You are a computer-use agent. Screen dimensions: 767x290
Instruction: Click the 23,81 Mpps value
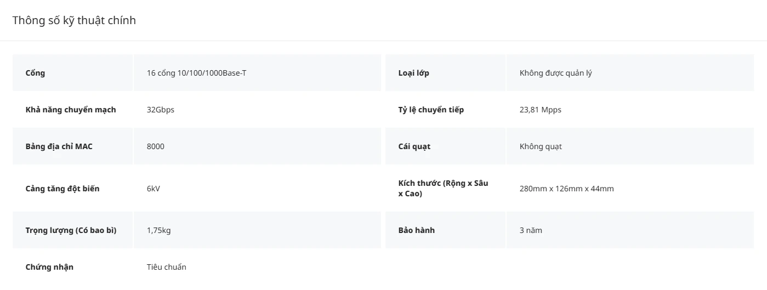tap(541, 110)
